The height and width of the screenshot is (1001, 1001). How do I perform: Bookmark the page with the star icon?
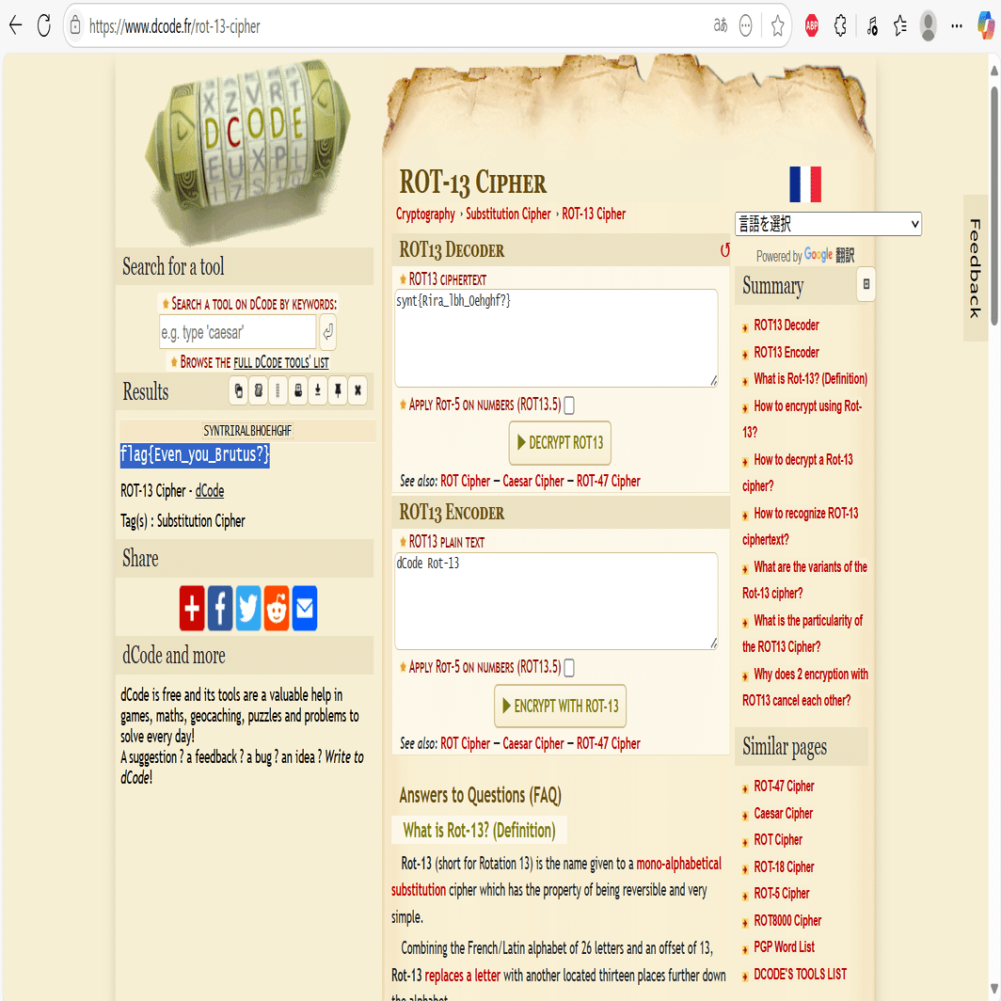point(777,25)
